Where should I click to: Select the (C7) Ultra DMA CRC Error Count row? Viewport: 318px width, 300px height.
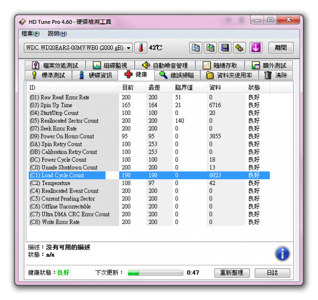click(x=149, y=214)
